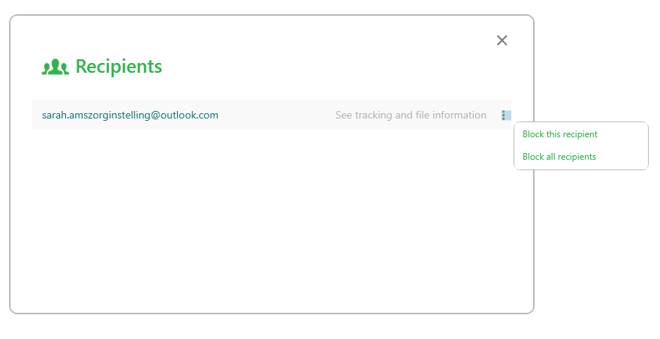Choose Block all recipients
This screenshot has width=660, height=339.
(559, 157)
